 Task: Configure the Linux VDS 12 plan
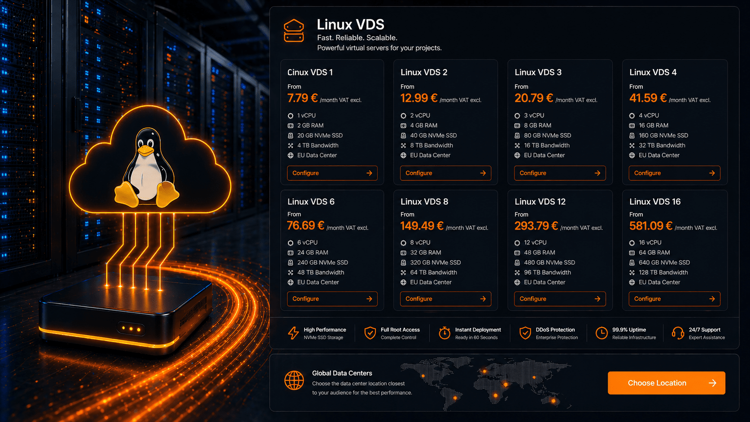click(560, 299)
